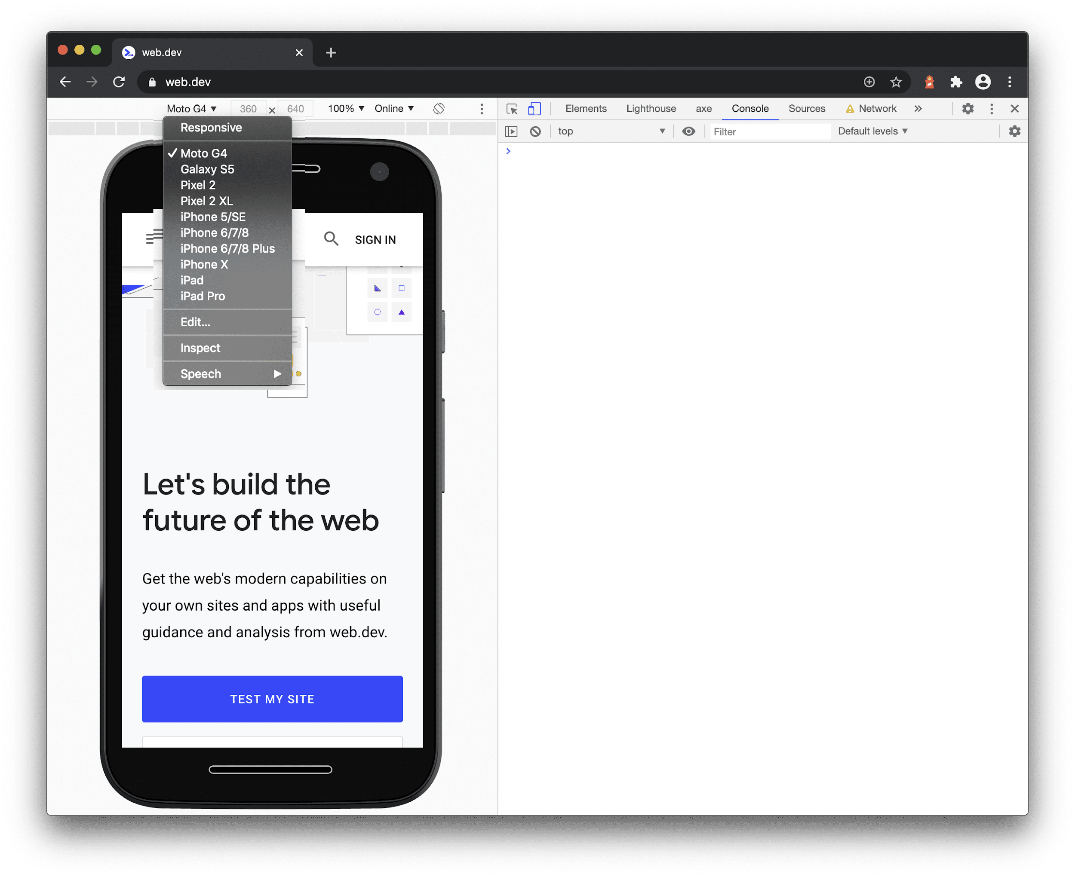Expand the Default levels console dropdown
The image size is (1075, 877).
point(871,132)
